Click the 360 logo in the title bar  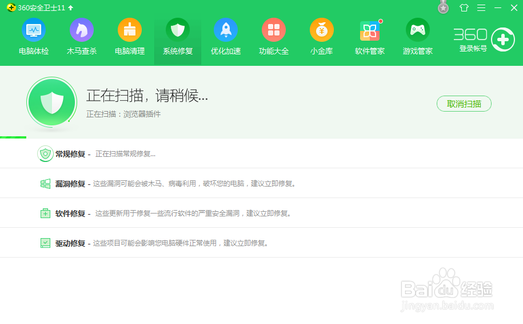[x=11, y=7]
